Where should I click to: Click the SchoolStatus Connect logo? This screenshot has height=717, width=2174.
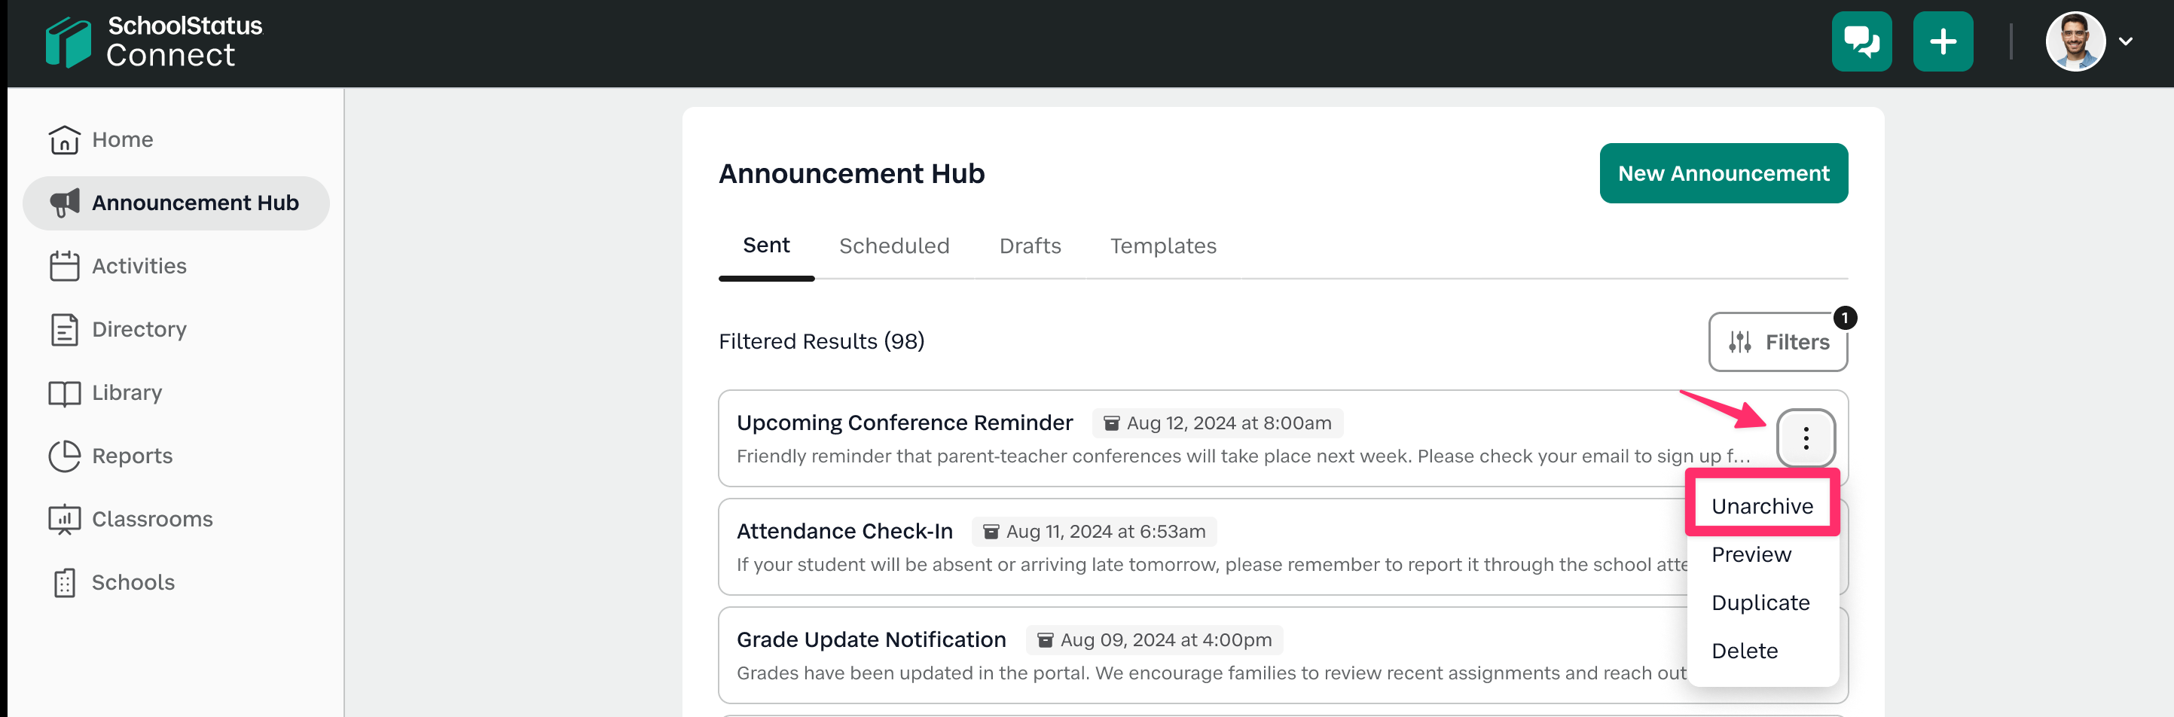pos(154,41)
